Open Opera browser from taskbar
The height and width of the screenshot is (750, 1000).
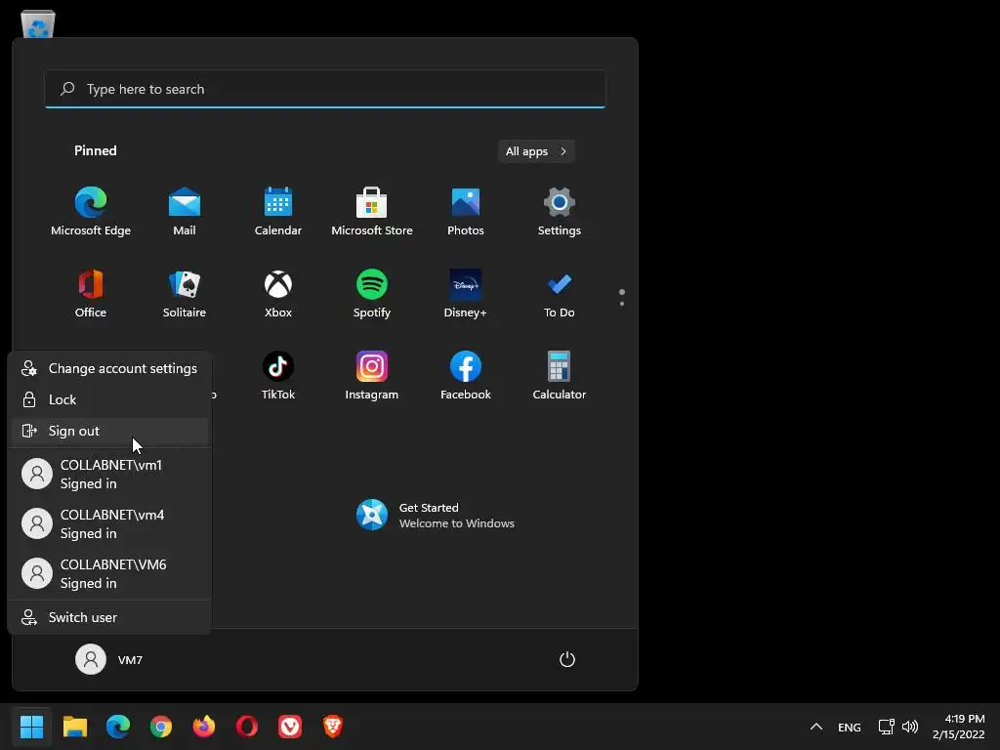pyautogui.click(x=247, y=727)
